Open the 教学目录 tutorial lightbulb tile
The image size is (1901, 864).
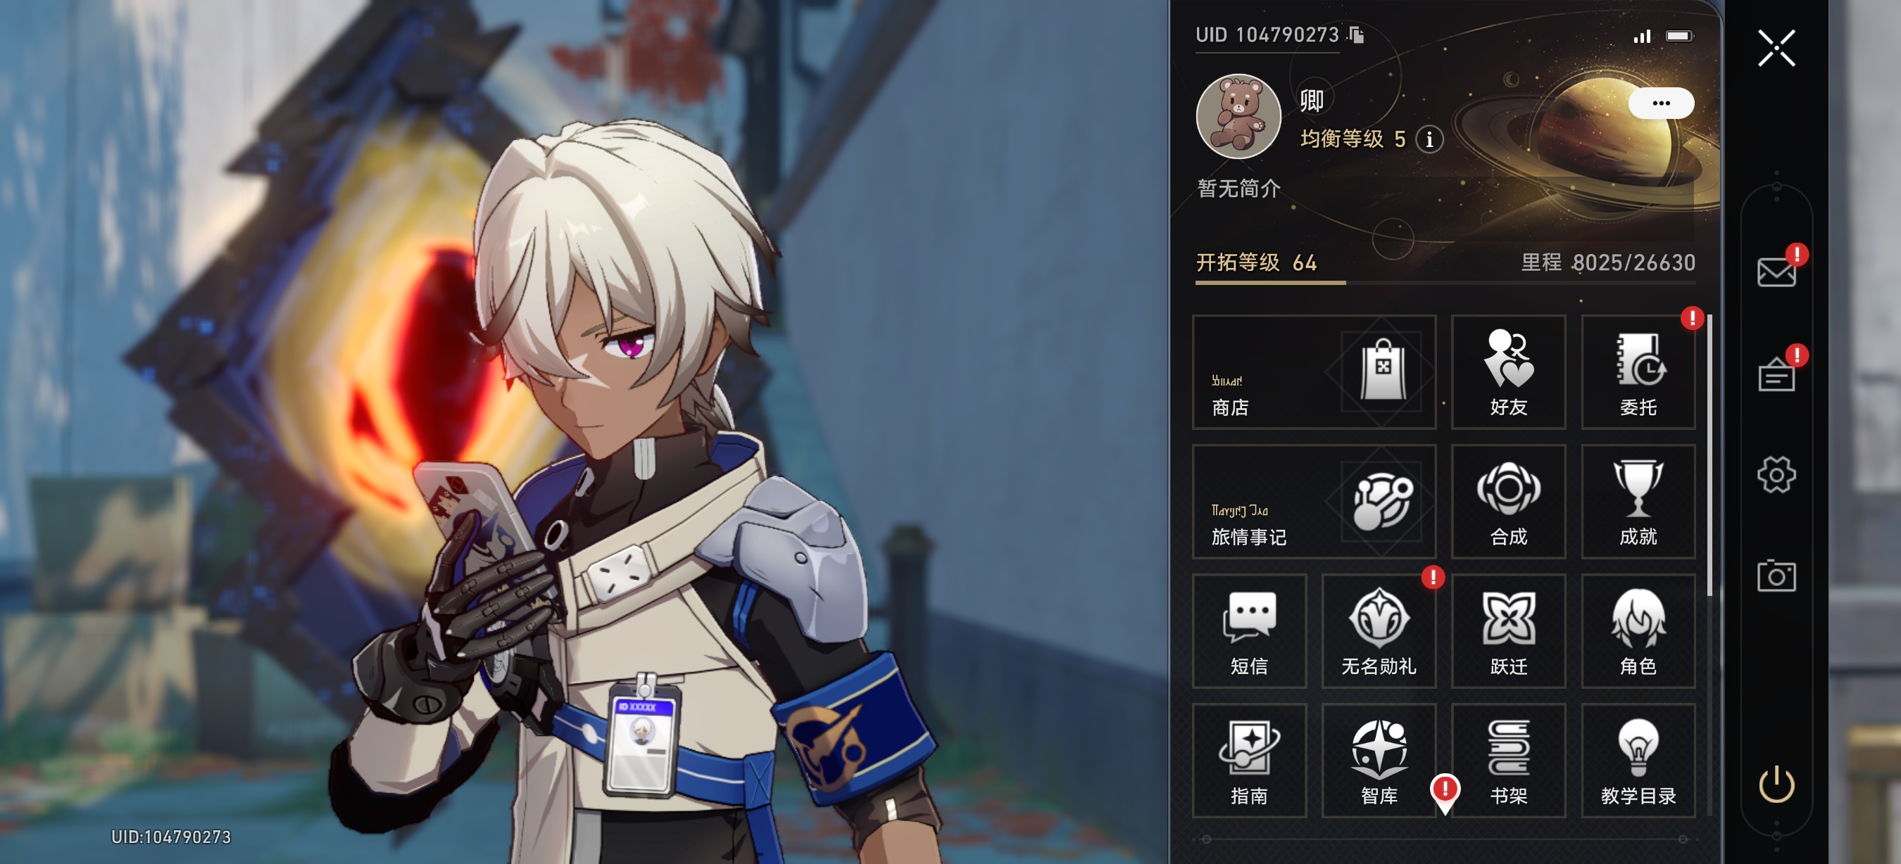[1638, 761]
